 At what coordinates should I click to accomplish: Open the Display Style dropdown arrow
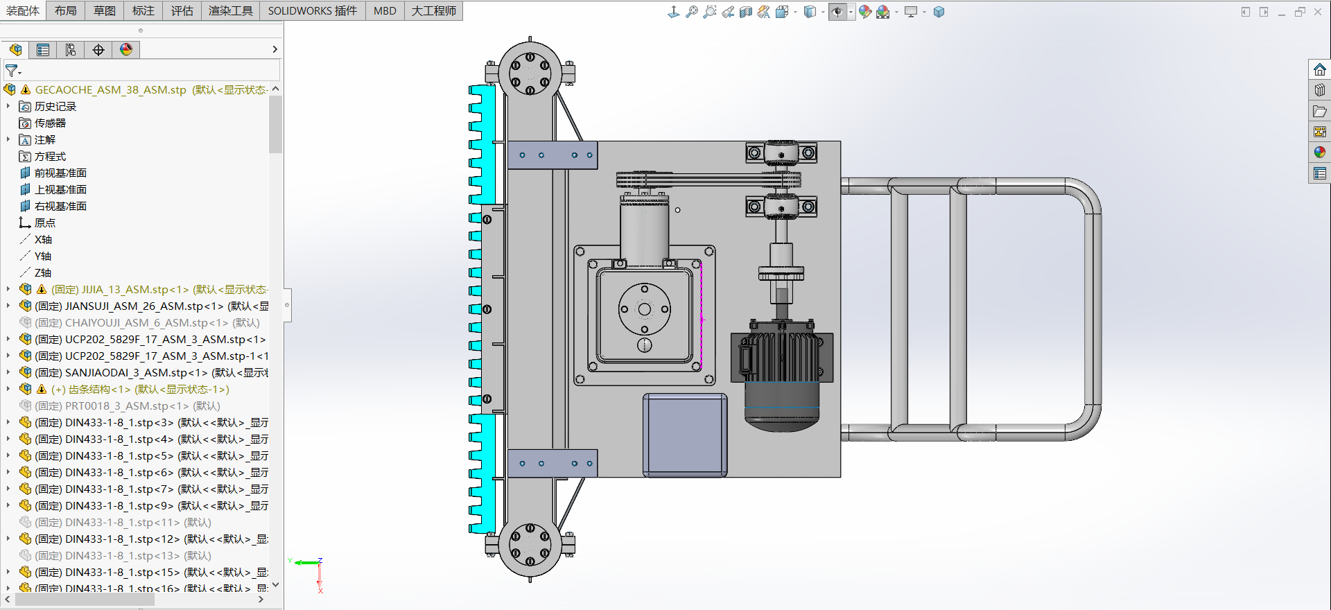click(x=823, y=12)
